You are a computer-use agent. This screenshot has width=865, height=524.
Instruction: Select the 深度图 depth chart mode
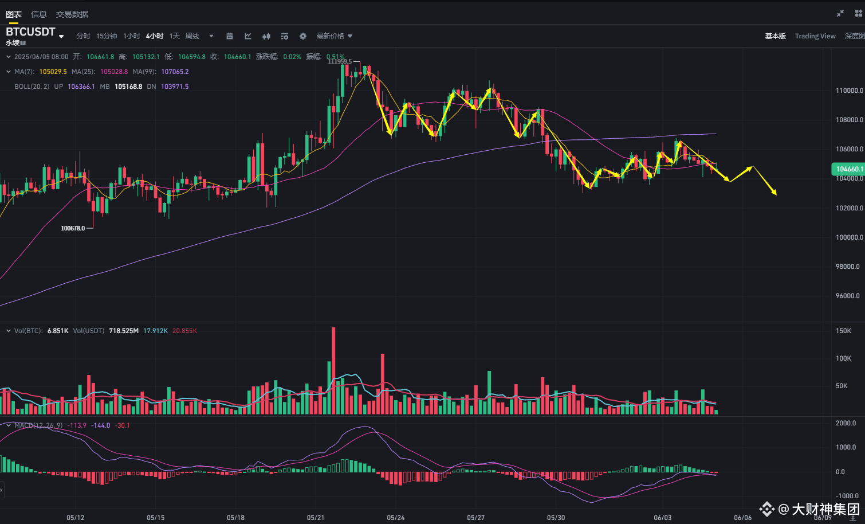(x=855, y=36)
